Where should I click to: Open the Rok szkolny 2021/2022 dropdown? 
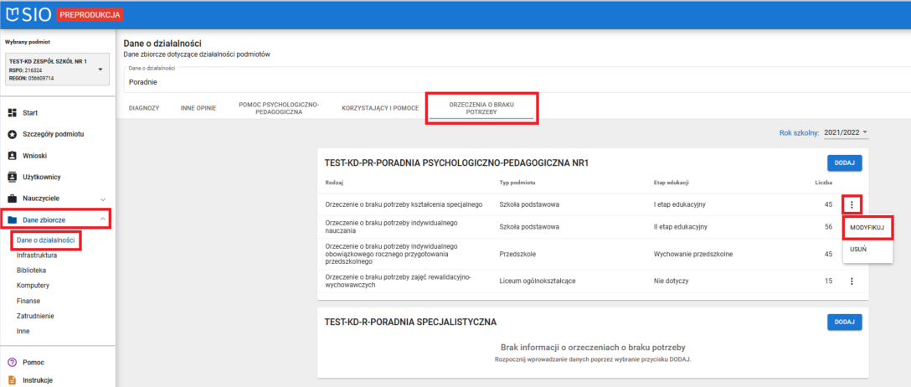tap(846, 132)
